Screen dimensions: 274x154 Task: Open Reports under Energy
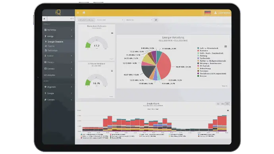click(x=51, y=46)
